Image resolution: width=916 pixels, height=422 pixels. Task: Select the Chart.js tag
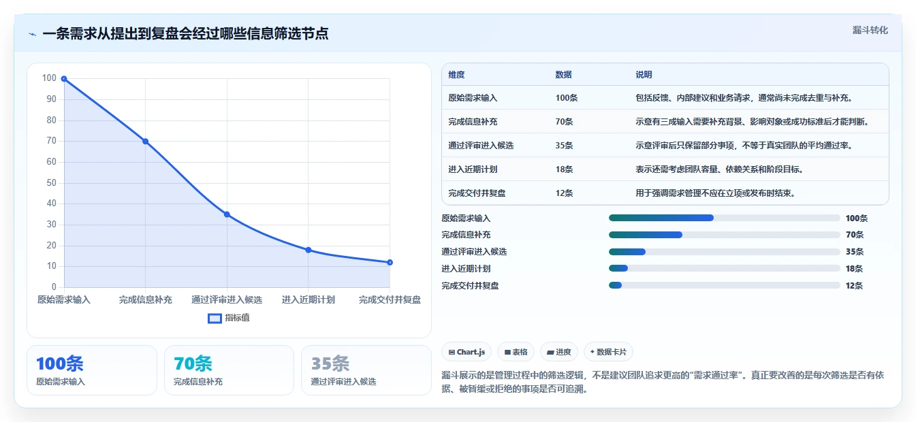click(467, 352)
